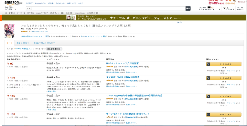Expand the カート cart dropdown arrow

coord(234,10)
